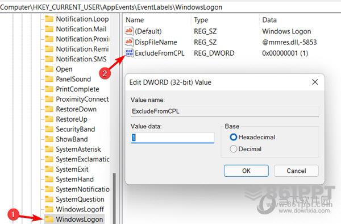Image resolution: width=341 pixels, height=224 pixels.
Task: Select the ExcludeFromCPL value name
Action: [x=159, y=53]
